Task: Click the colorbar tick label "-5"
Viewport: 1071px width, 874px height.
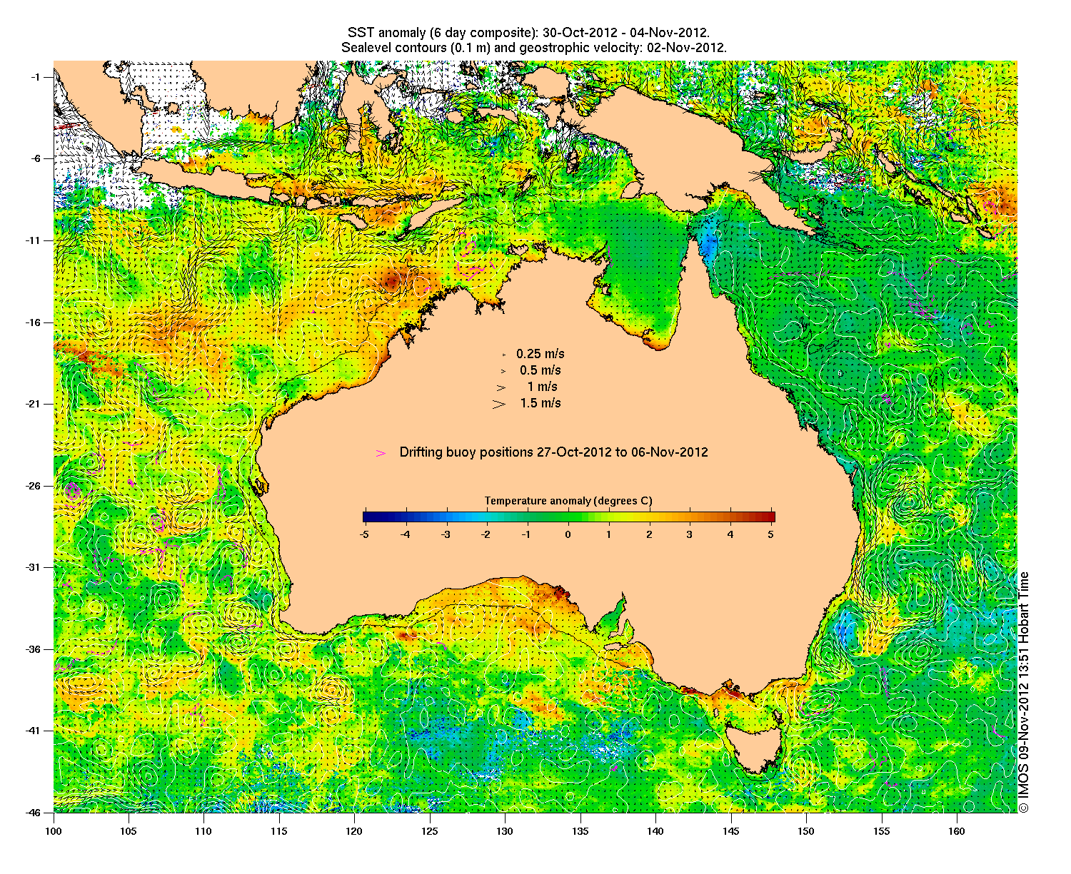Action: click(x=365, y=534)
